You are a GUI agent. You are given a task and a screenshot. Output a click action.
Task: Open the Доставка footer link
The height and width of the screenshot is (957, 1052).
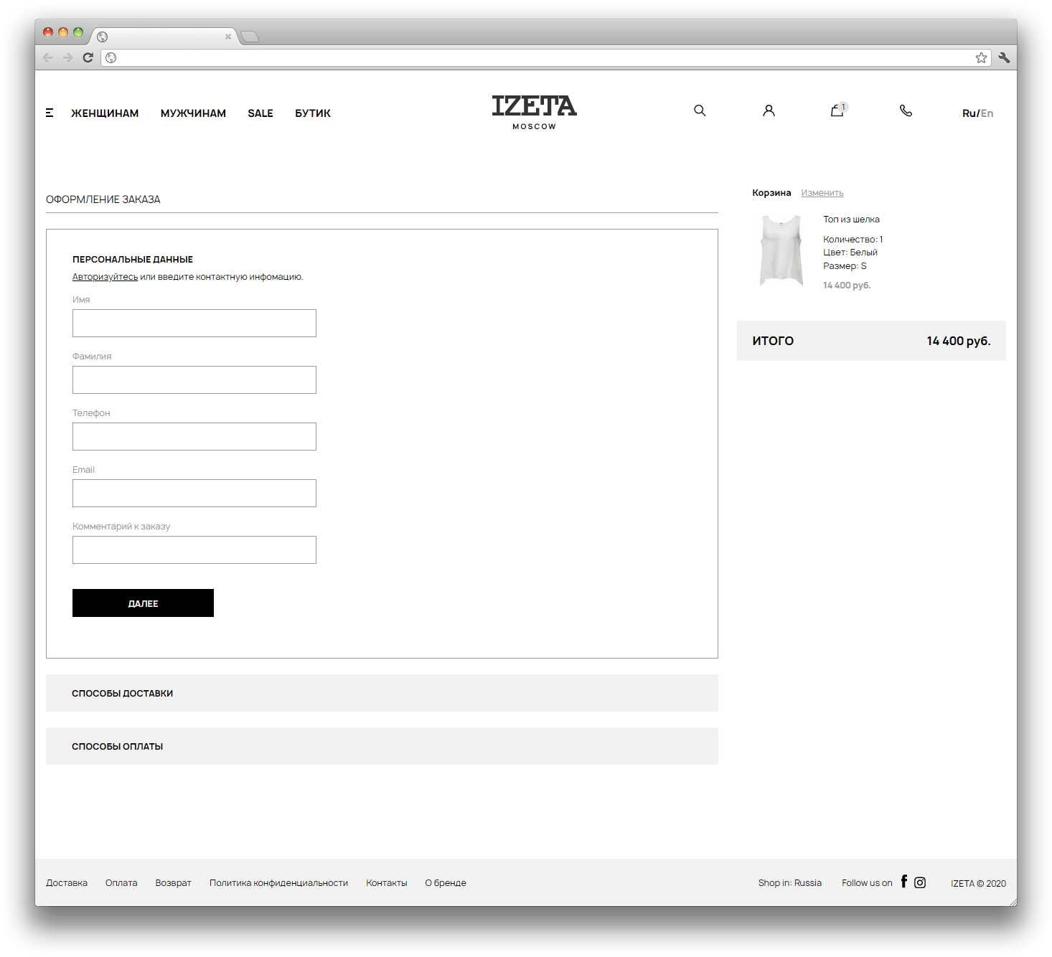click(67, 883)
